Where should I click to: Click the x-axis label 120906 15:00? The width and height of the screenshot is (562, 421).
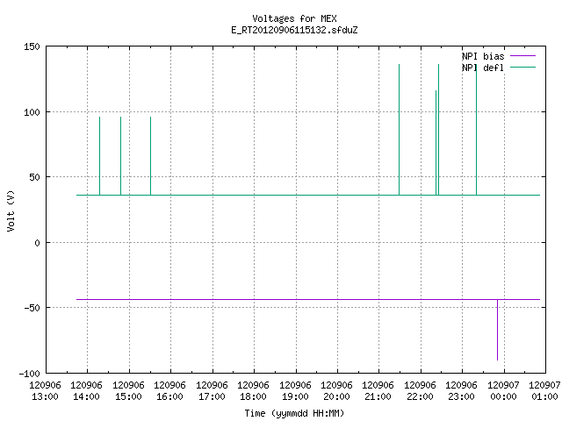(129, 391)
